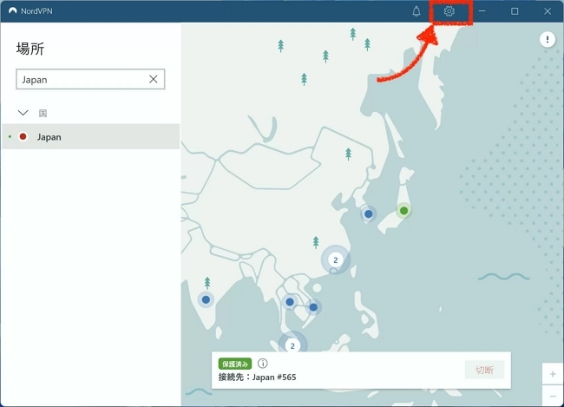Zoom in the map with plus button

click(553, 374)
